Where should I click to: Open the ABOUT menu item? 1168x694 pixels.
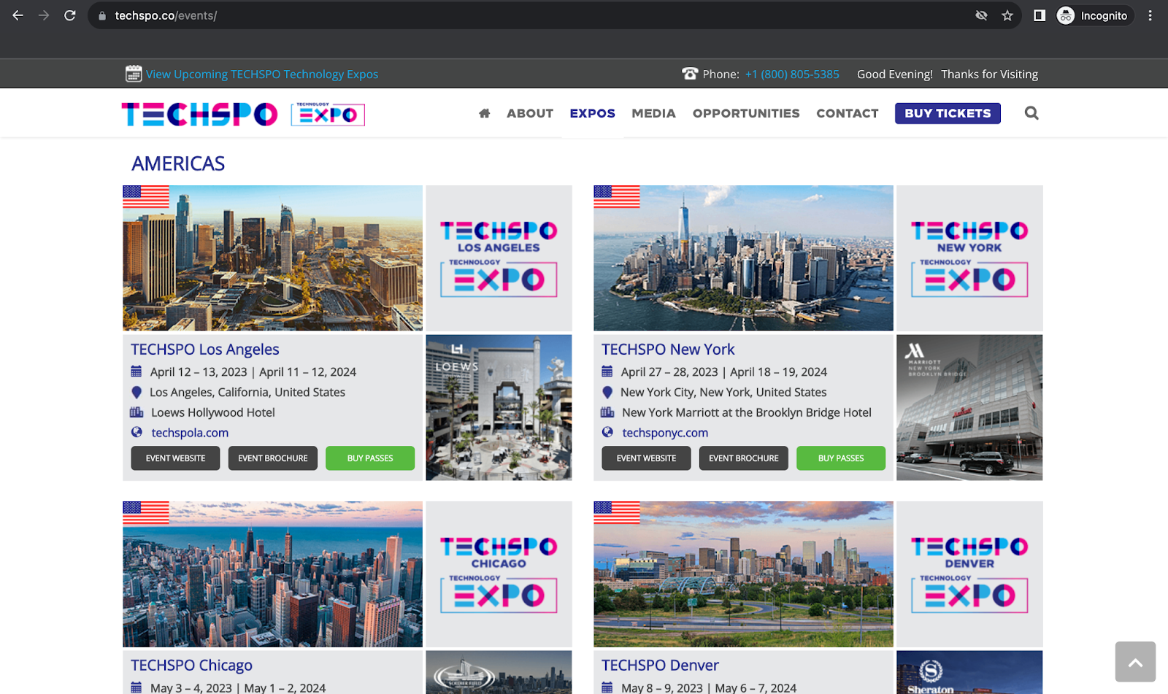coord(530,113)
